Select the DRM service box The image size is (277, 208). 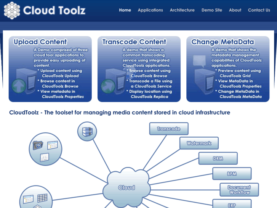218,158
